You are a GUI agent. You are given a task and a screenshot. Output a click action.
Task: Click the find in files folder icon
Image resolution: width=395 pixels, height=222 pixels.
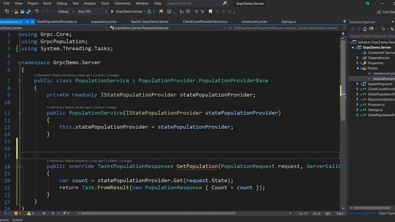[161, 12]
